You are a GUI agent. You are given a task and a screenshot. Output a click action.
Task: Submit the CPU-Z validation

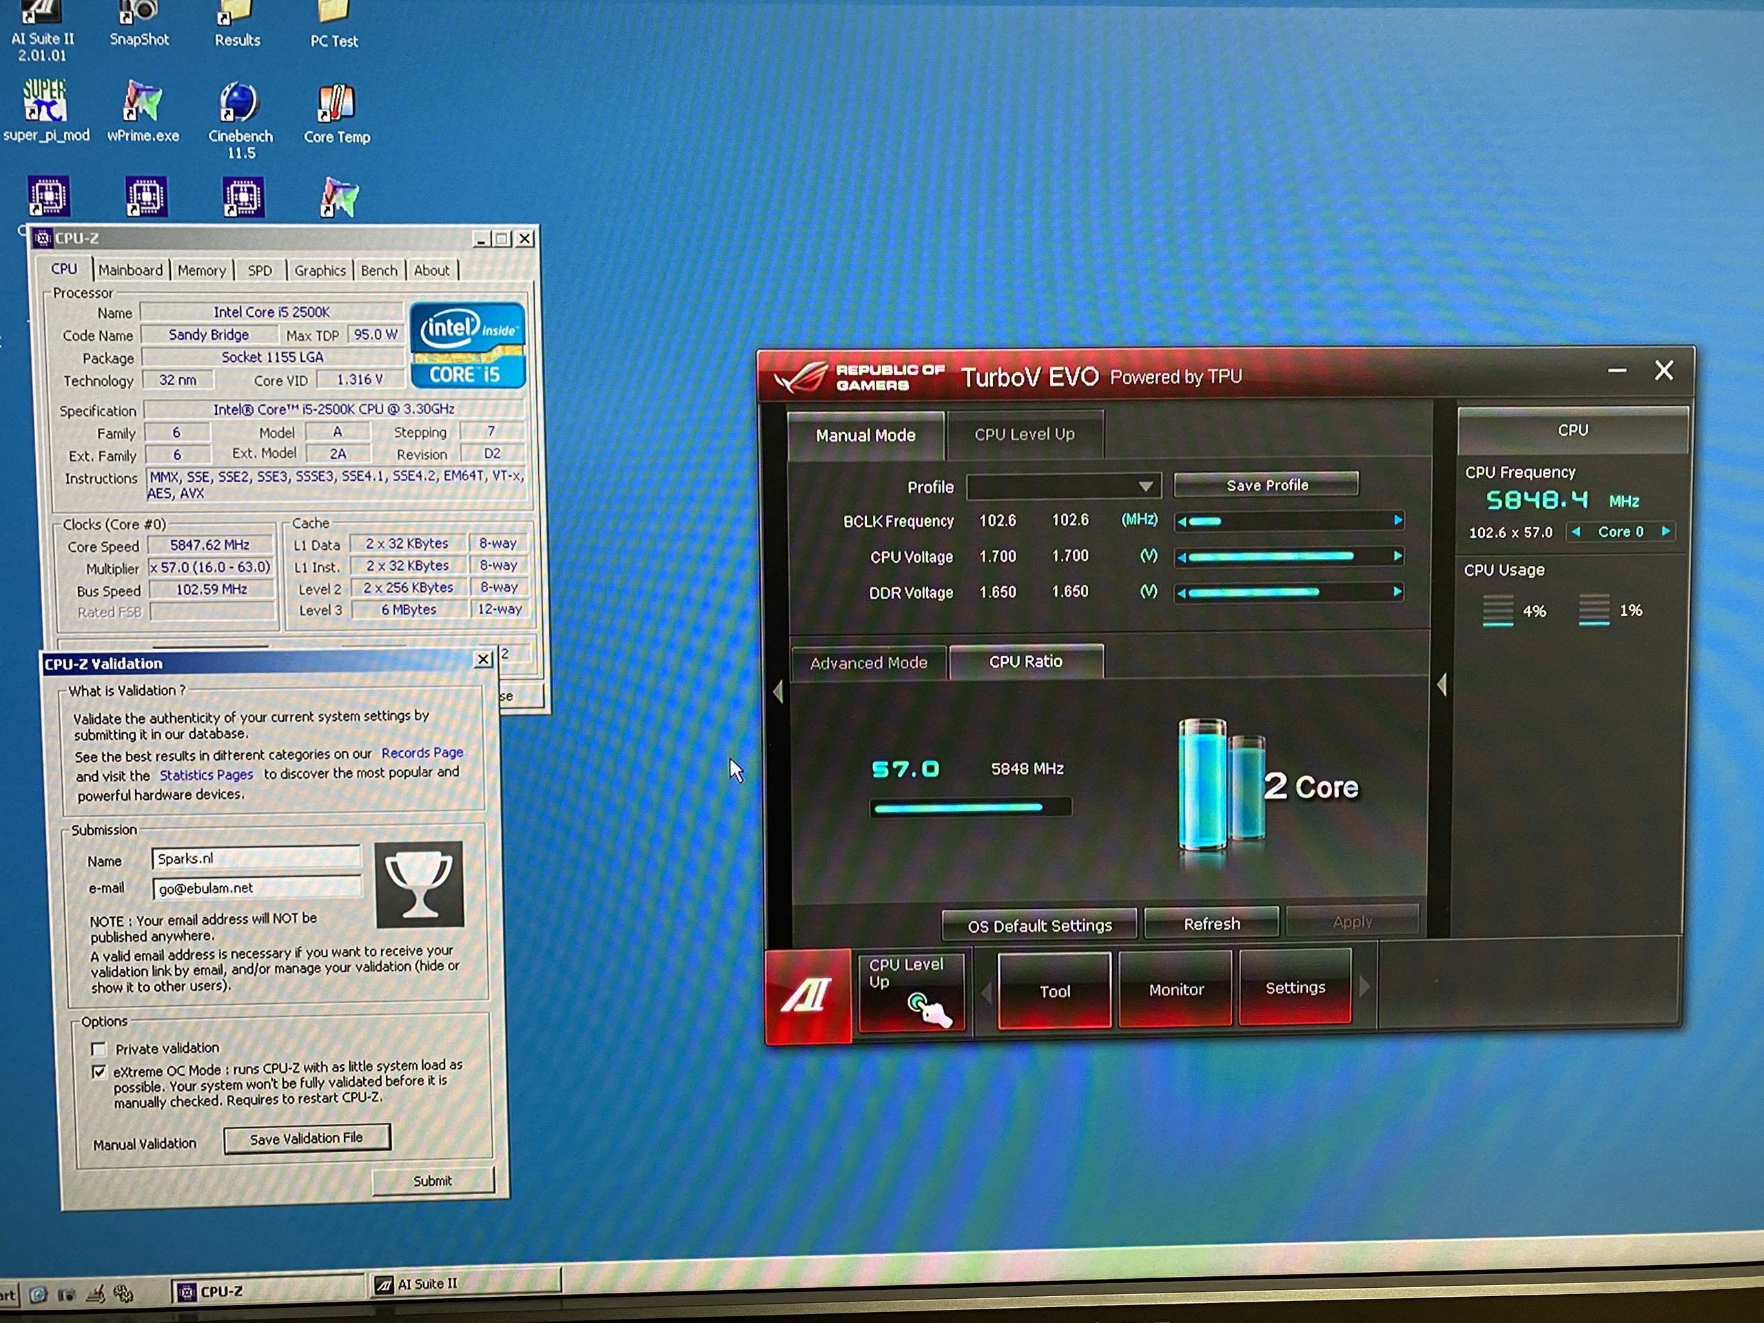point(433,1181)
